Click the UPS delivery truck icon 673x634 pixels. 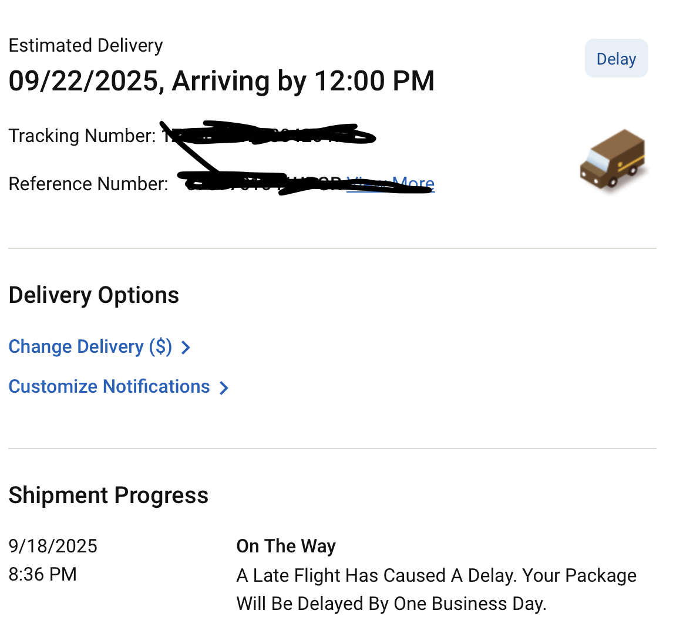pos(614,160)
